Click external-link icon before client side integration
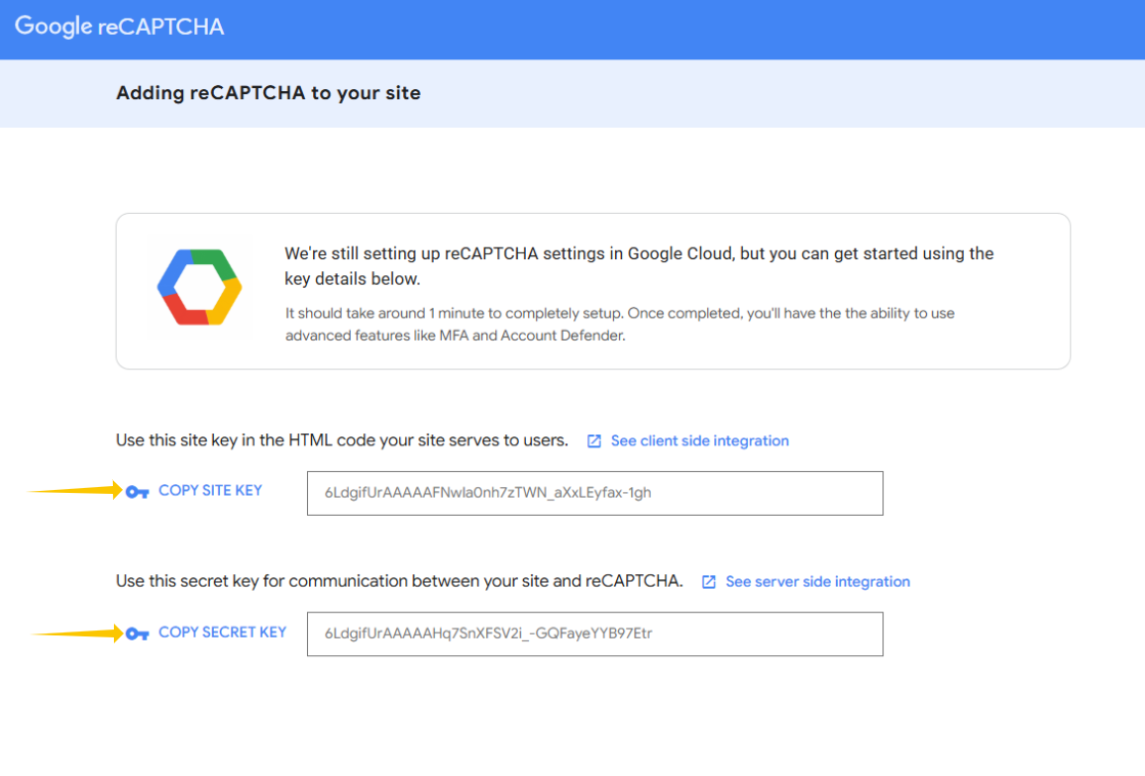1145x776 pixels. [594, 440]
